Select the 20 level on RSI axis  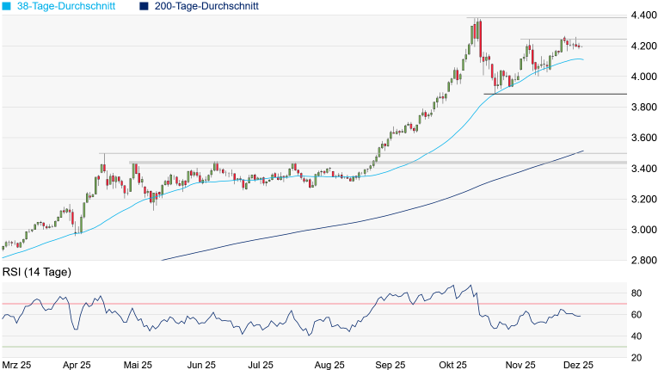[x=637, y=357]
